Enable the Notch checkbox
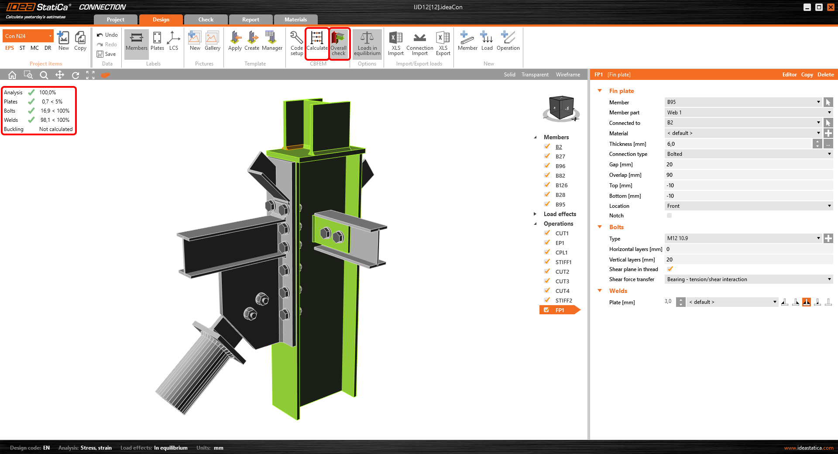Image resolution: width=838 pixels, height=454 pixels. 669,216
